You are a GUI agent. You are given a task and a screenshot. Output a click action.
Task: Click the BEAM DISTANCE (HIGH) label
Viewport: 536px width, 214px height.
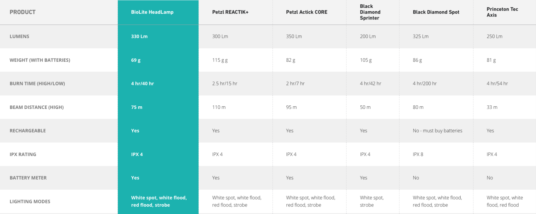click(x=37, y=107)
